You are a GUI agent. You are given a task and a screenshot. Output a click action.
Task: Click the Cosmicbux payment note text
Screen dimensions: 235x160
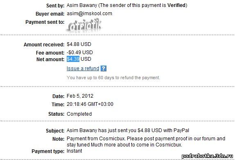146,142
